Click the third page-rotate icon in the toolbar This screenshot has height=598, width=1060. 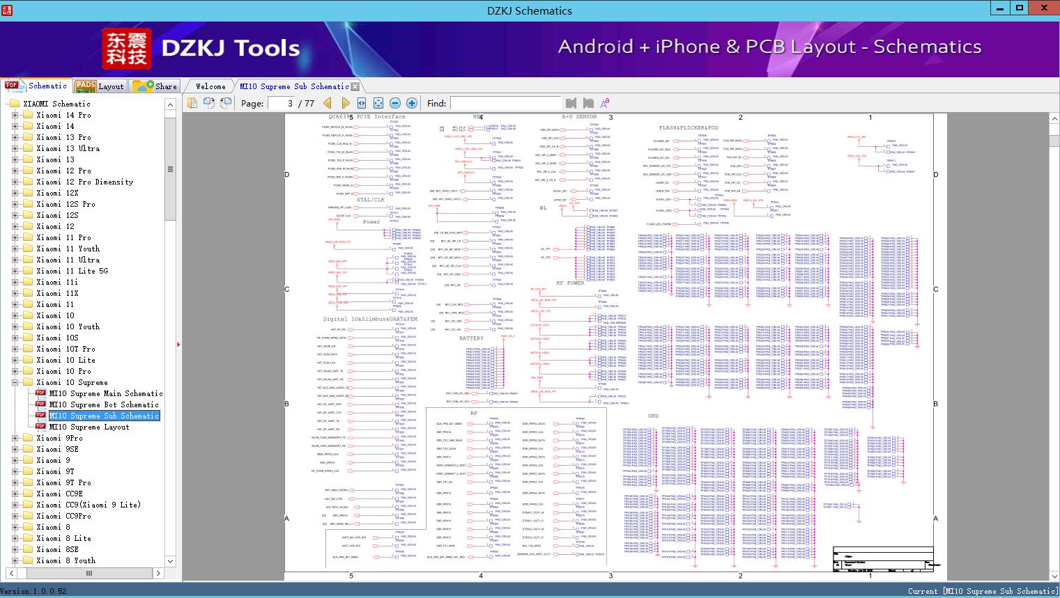coord(225,103)
